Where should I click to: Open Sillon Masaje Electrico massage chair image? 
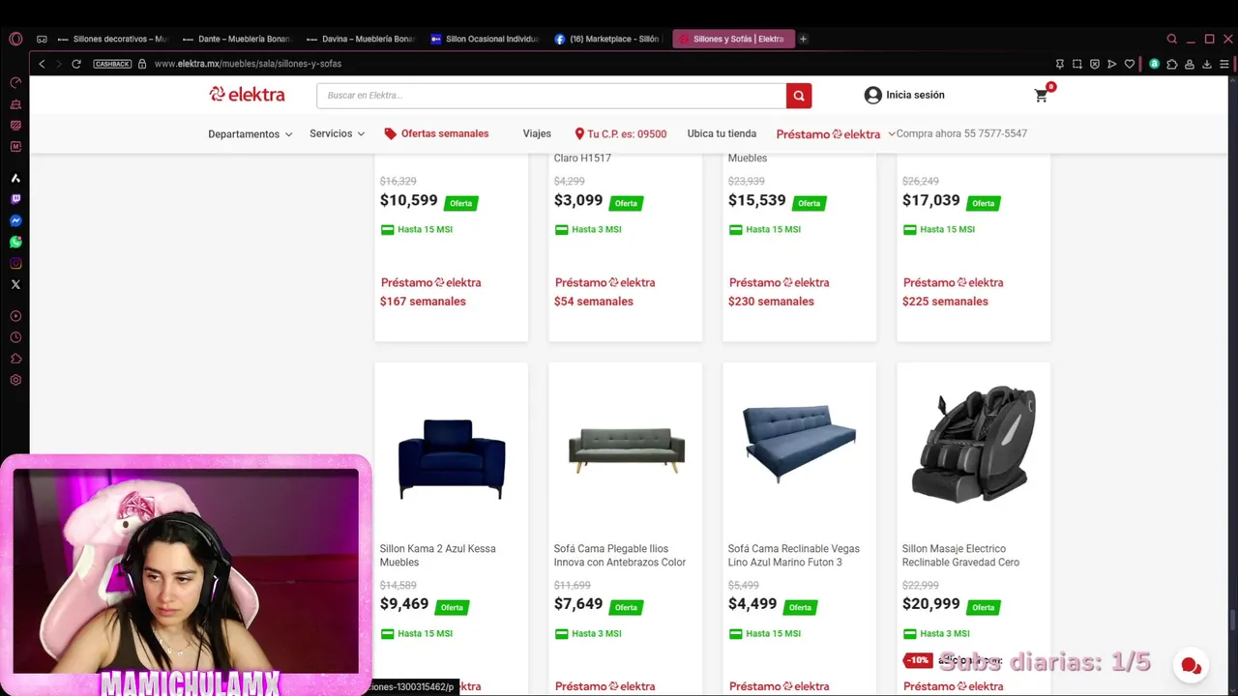coord(974,445)
